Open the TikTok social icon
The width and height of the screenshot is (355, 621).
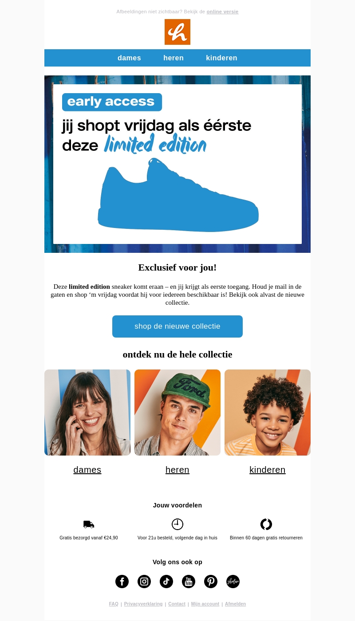point(166,582)
